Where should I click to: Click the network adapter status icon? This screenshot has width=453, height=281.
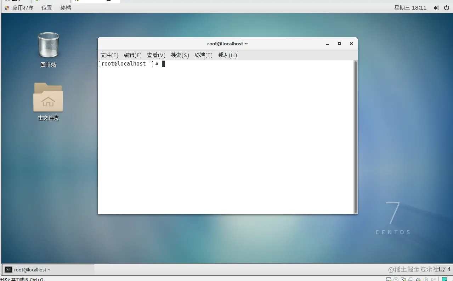[x=403, y=280]
